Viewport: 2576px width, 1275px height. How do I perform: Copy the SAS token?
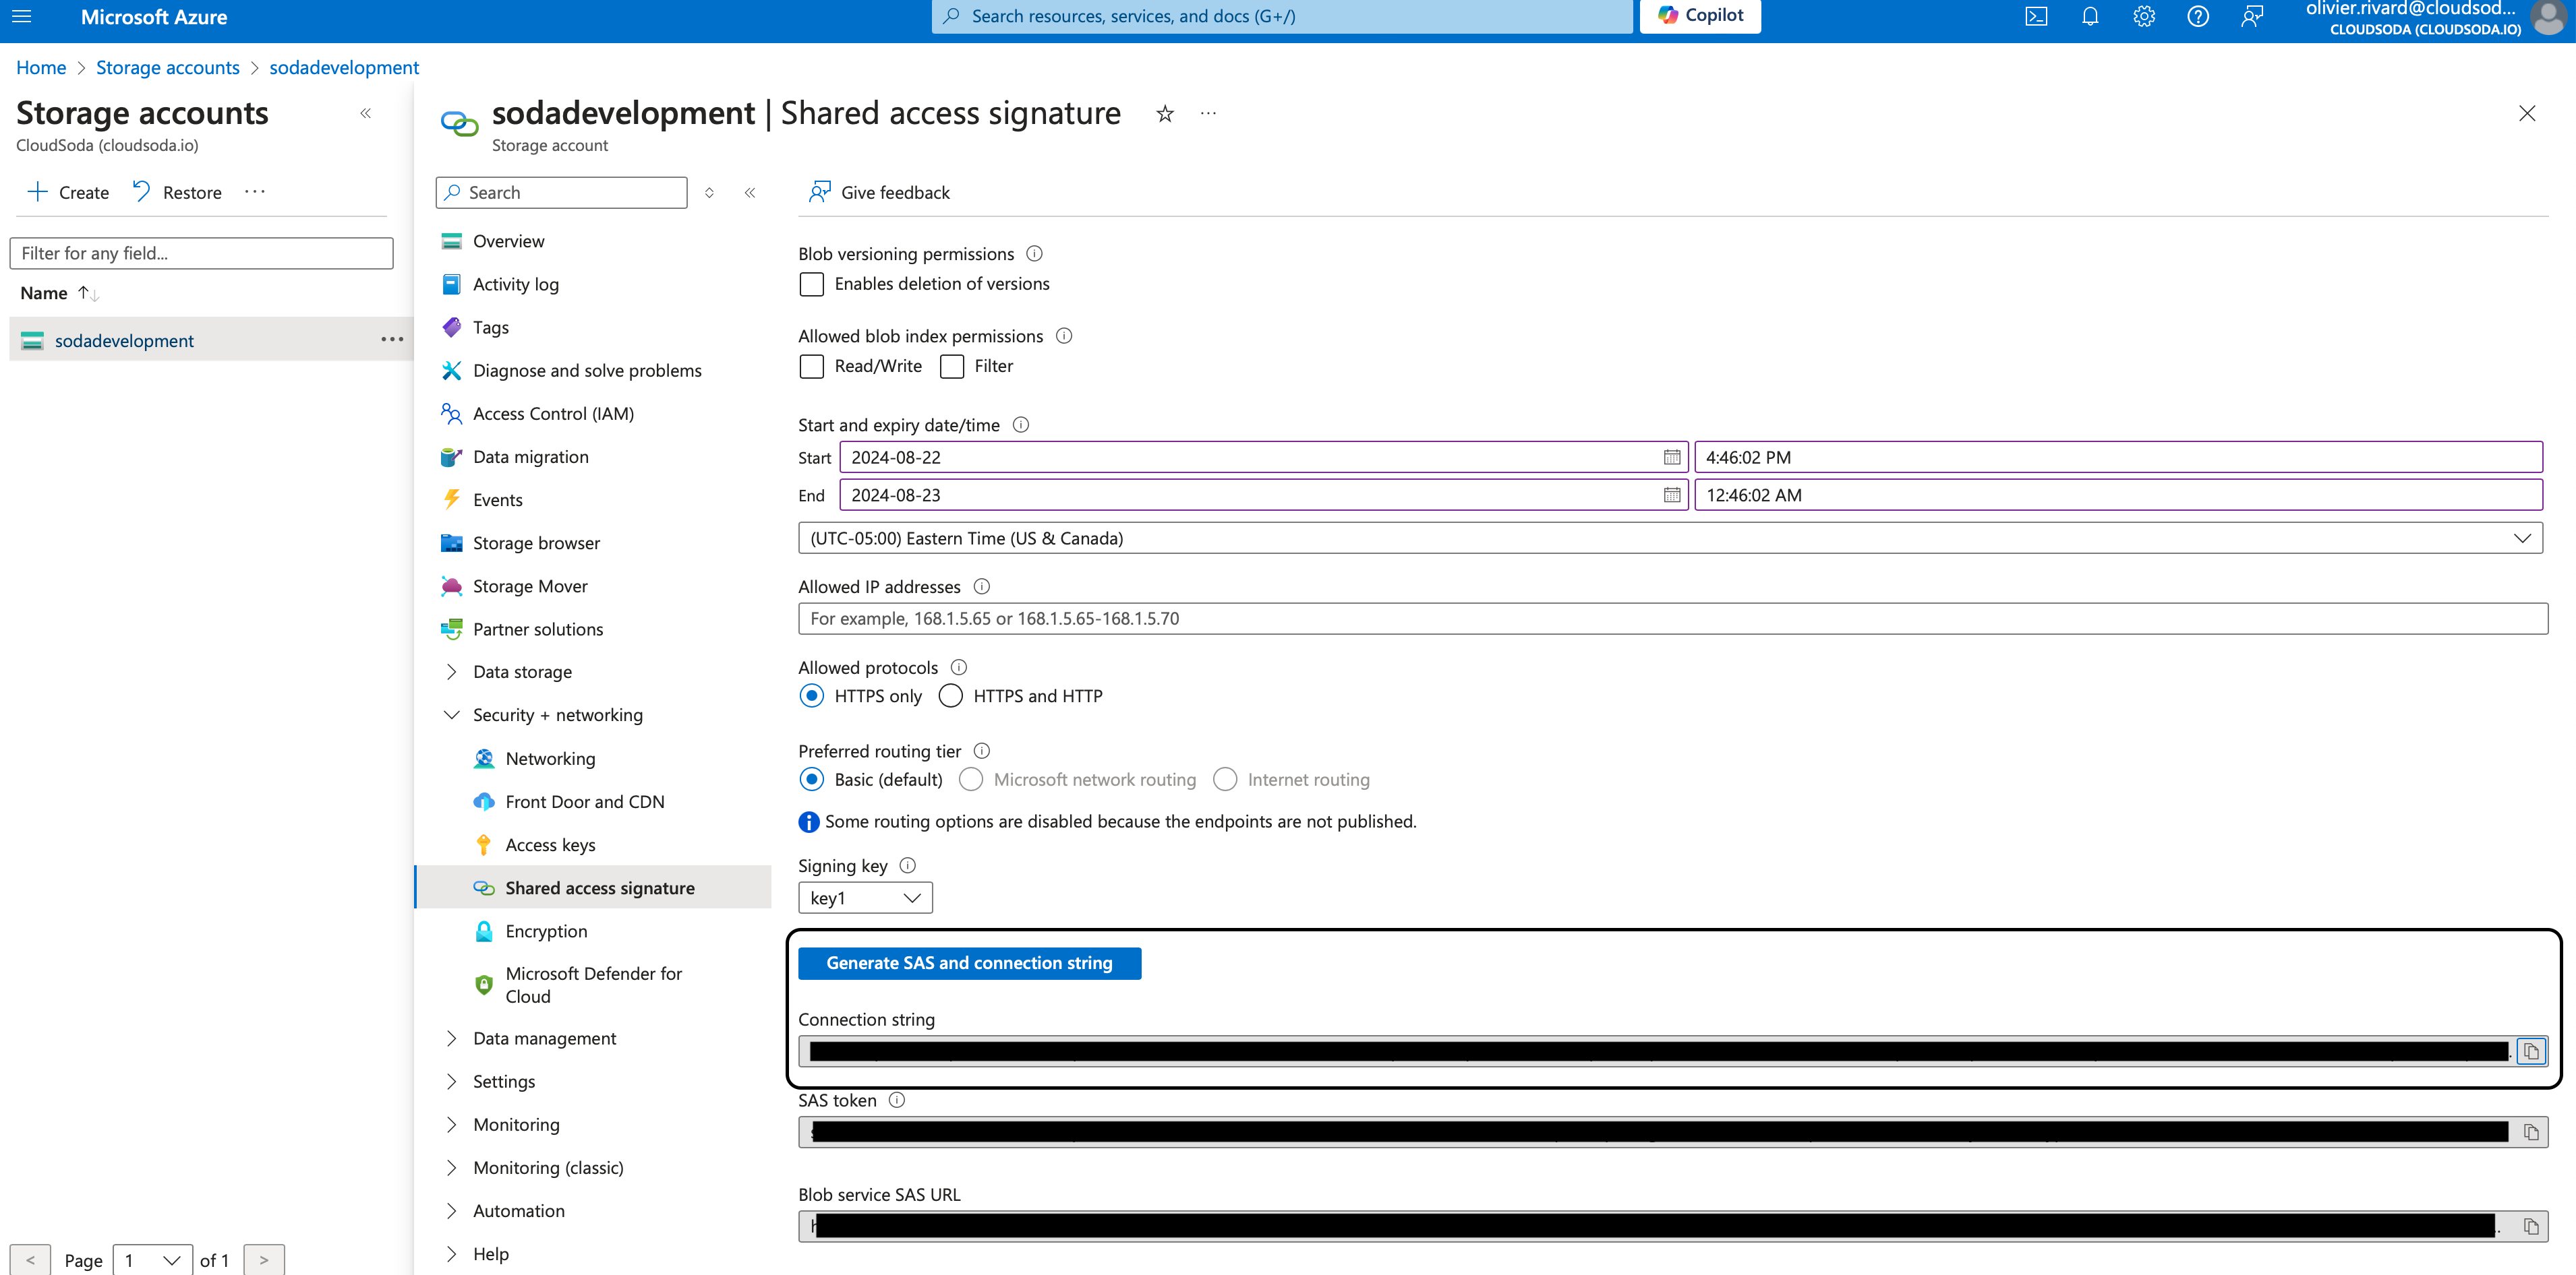tap(2531, 1132)
